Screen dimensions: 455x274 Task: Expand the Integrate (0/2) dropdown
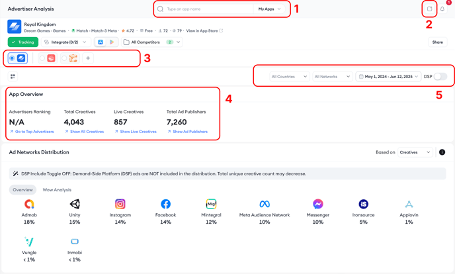click(66, 42)
